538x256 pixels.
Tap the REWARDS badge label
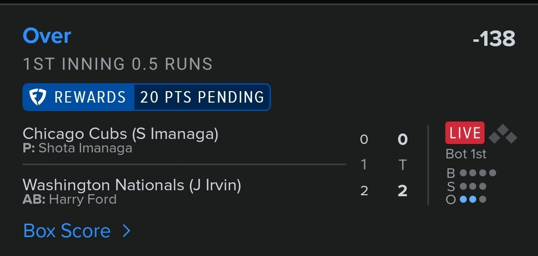[x=90, y=97]
